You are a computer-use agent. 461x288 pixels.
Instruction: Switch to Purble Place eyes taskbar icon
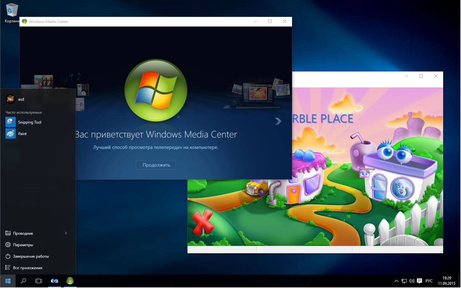[x=54, y=281]
